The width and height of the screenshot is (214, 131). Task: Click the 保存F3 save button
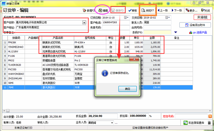click(118, 10)
